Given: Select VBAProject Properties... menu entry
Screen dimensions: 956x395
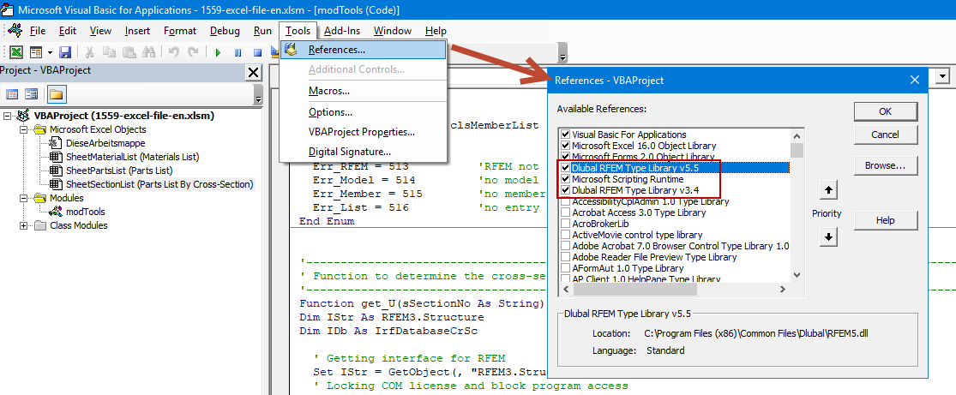Looking at the screenshot, I should (x=364, y=132).
